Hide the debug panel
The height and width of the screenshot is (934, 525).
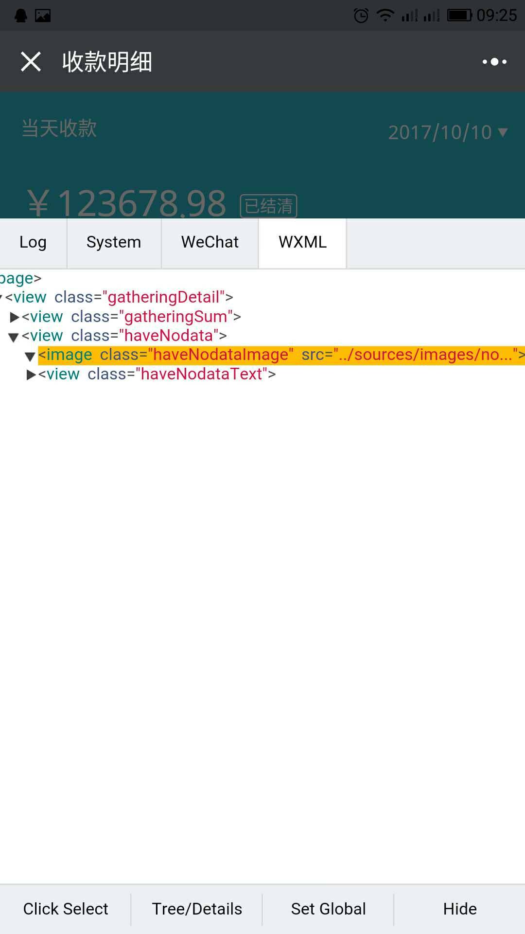[459, 909]
